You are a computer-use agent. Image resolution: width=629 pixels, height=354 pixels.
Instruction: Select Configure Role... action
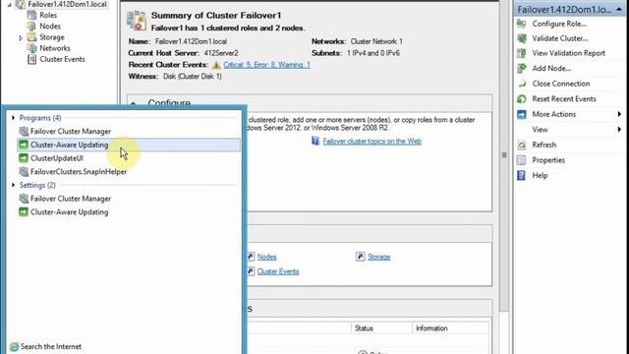pyautogui.click(x=559, y=24)
